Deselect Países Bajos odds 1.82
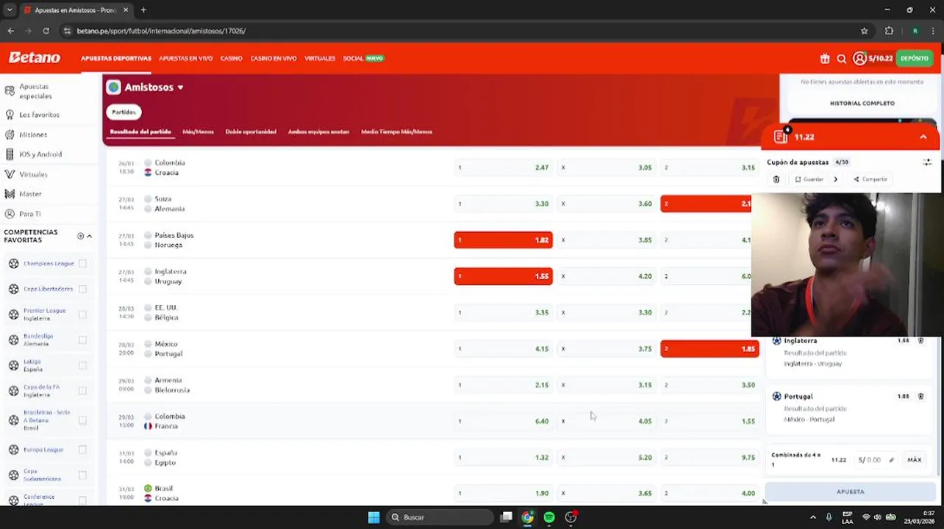Screen dimensions: 944x529 [x=503, y=240]
